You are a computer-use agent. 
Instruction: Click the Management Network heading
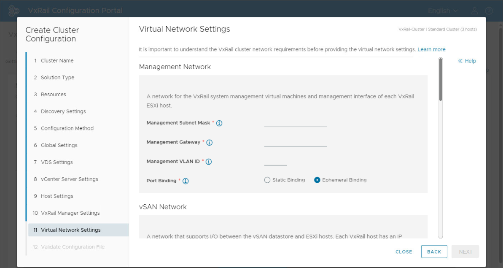(175, 67)
